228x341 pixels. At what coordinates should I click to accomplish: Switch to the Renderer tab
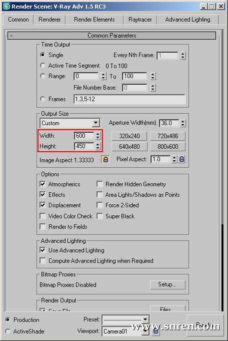[49, 20]
